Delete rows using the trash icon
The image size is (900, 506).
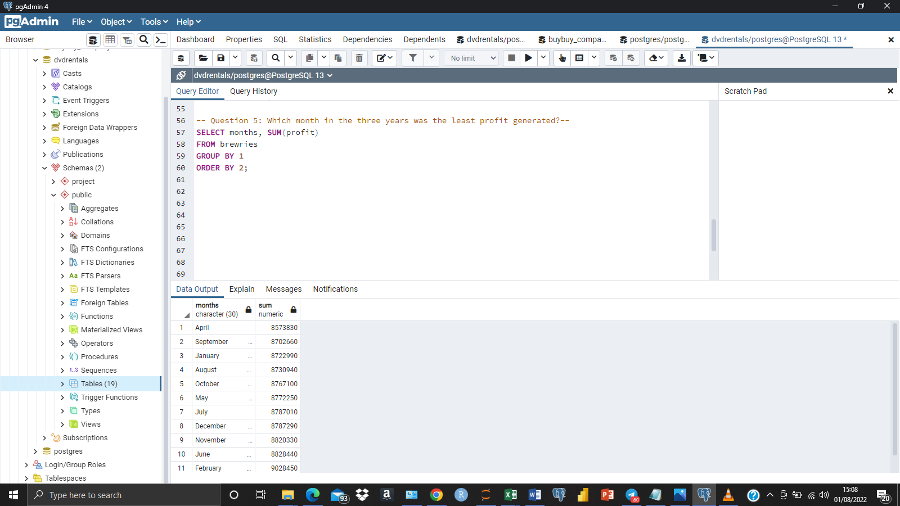pyautogui.click(x=359, y=58)
